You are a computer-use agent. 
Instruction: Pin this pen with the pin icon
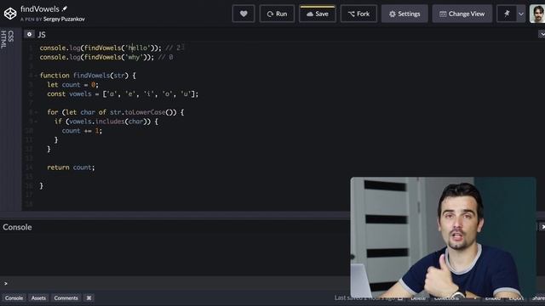(507, 14)
